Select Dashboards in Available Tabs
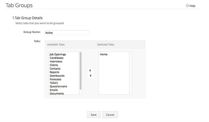 click(57, 76)
